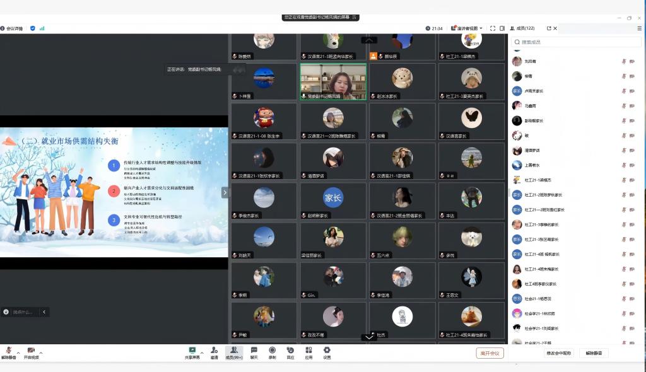
Task: Collapse the shared screen panel arrow
Action: tap(225, 192)
